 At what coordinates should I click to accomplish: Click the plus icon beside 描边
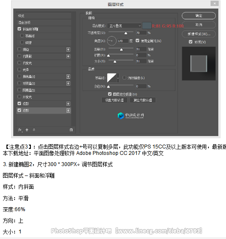(68, 49)
